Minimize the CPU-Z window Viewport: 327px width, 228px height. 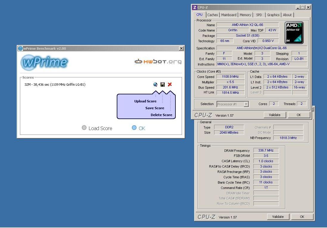pyautogui.click(x=298, y=7)
